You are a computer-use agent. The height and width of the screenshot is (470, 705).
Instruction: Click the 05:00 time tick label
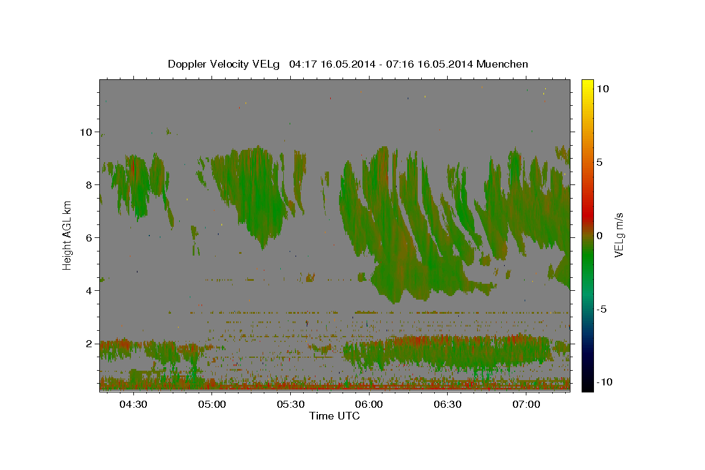click(x=212, y=405)
